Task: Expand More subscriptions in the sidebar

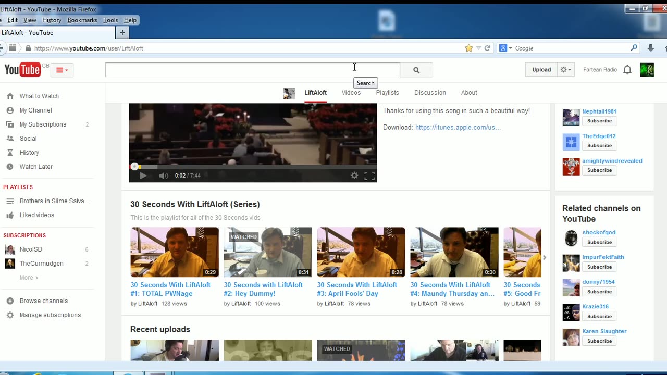Action: tap(29, 278)
